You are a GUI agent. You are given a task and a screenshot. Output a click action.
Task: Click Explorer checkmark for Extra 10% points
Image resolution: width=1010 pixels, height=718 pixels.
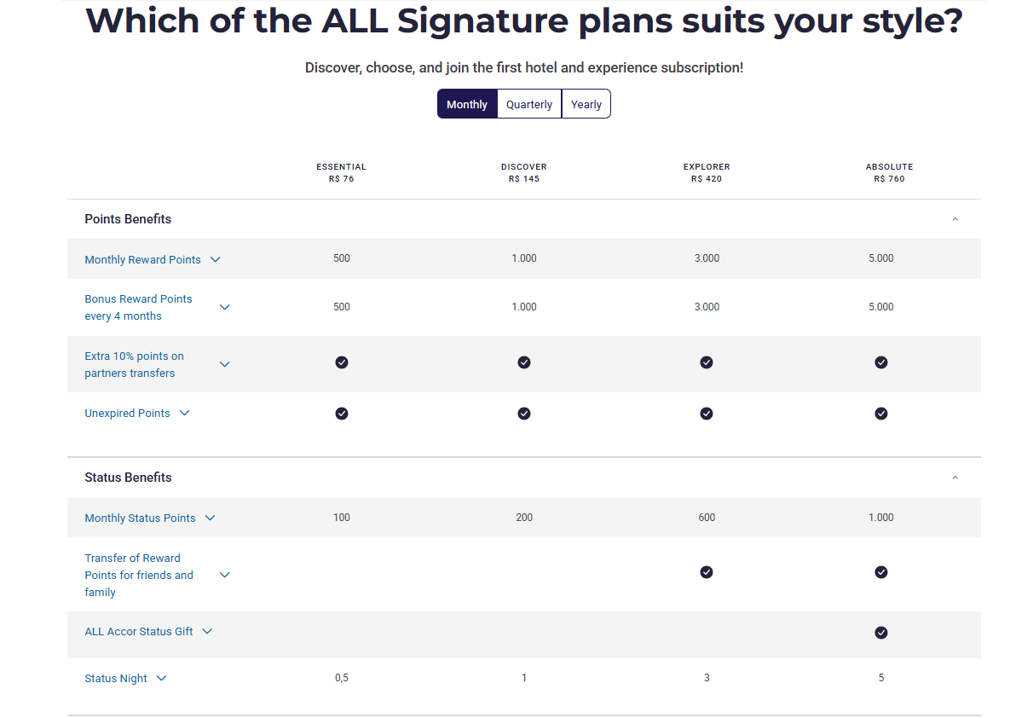click(707, 362)
